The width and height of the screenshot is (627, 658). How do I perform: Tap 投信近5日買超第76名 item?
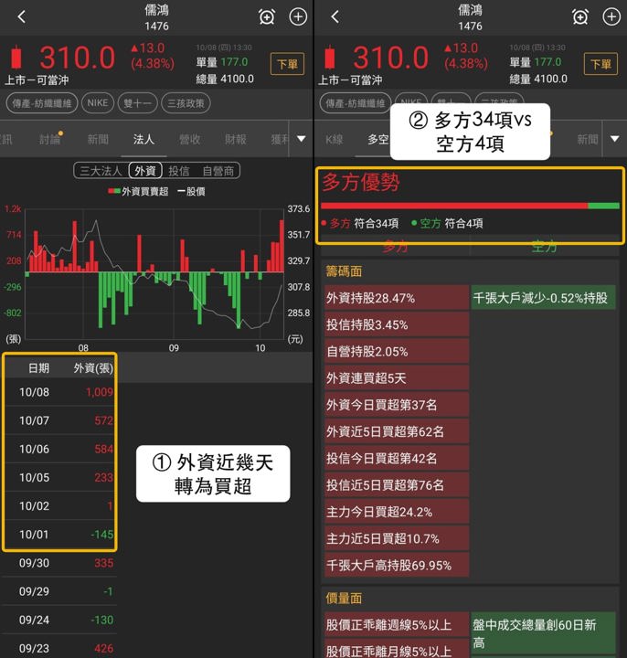pos(396,485)
